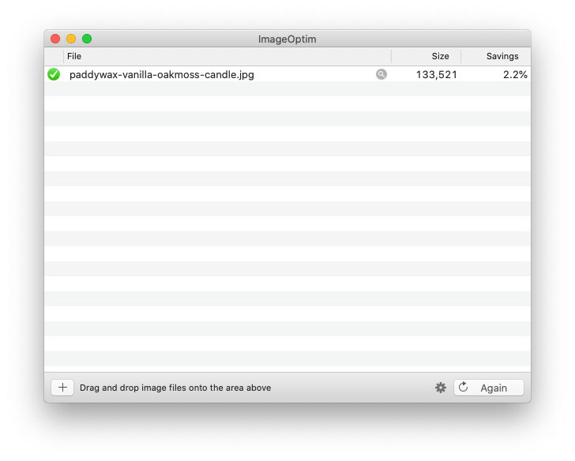Image resolution: width=575 pixels, height=461 pixels.
Task: Click the Drag and drop instruction text
Action: point(175,388)
